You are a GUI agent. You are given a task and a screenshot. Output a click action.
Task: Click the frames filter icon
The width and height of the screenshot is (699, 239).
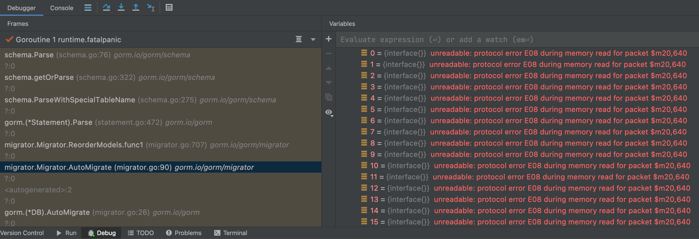point(299,39)
